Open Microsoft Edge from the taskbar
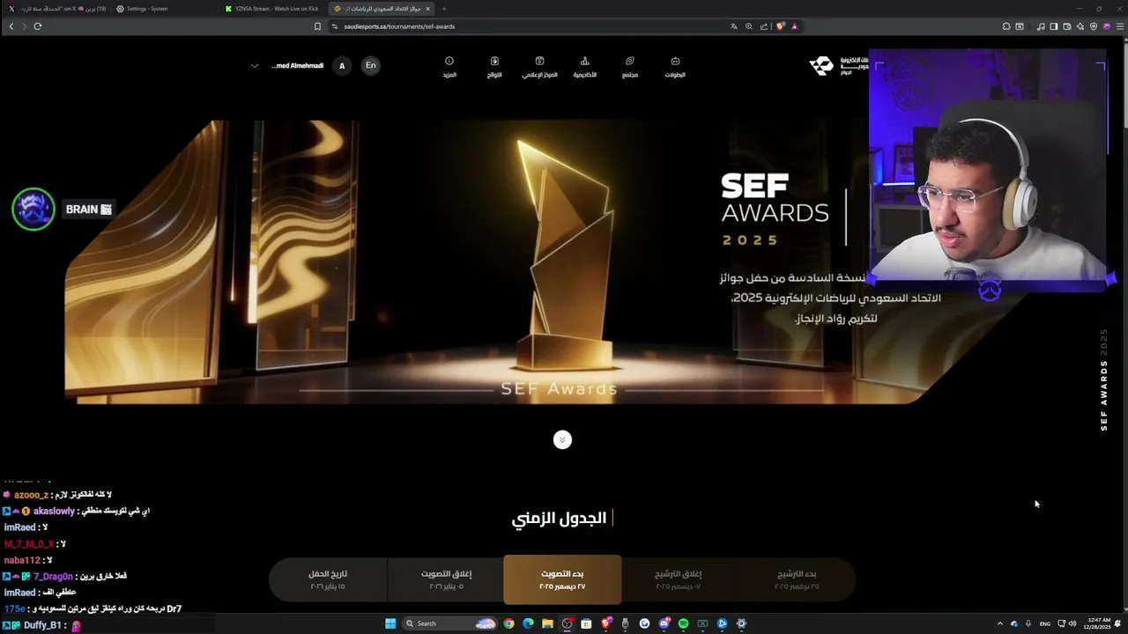Image resolution: width=1128 pixels, height=634 pixels. pos(528,623)
